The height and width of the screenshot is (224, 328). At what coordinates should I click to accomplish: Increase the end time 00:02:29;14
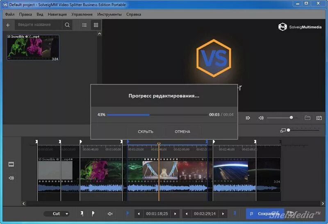coord(223,214)
